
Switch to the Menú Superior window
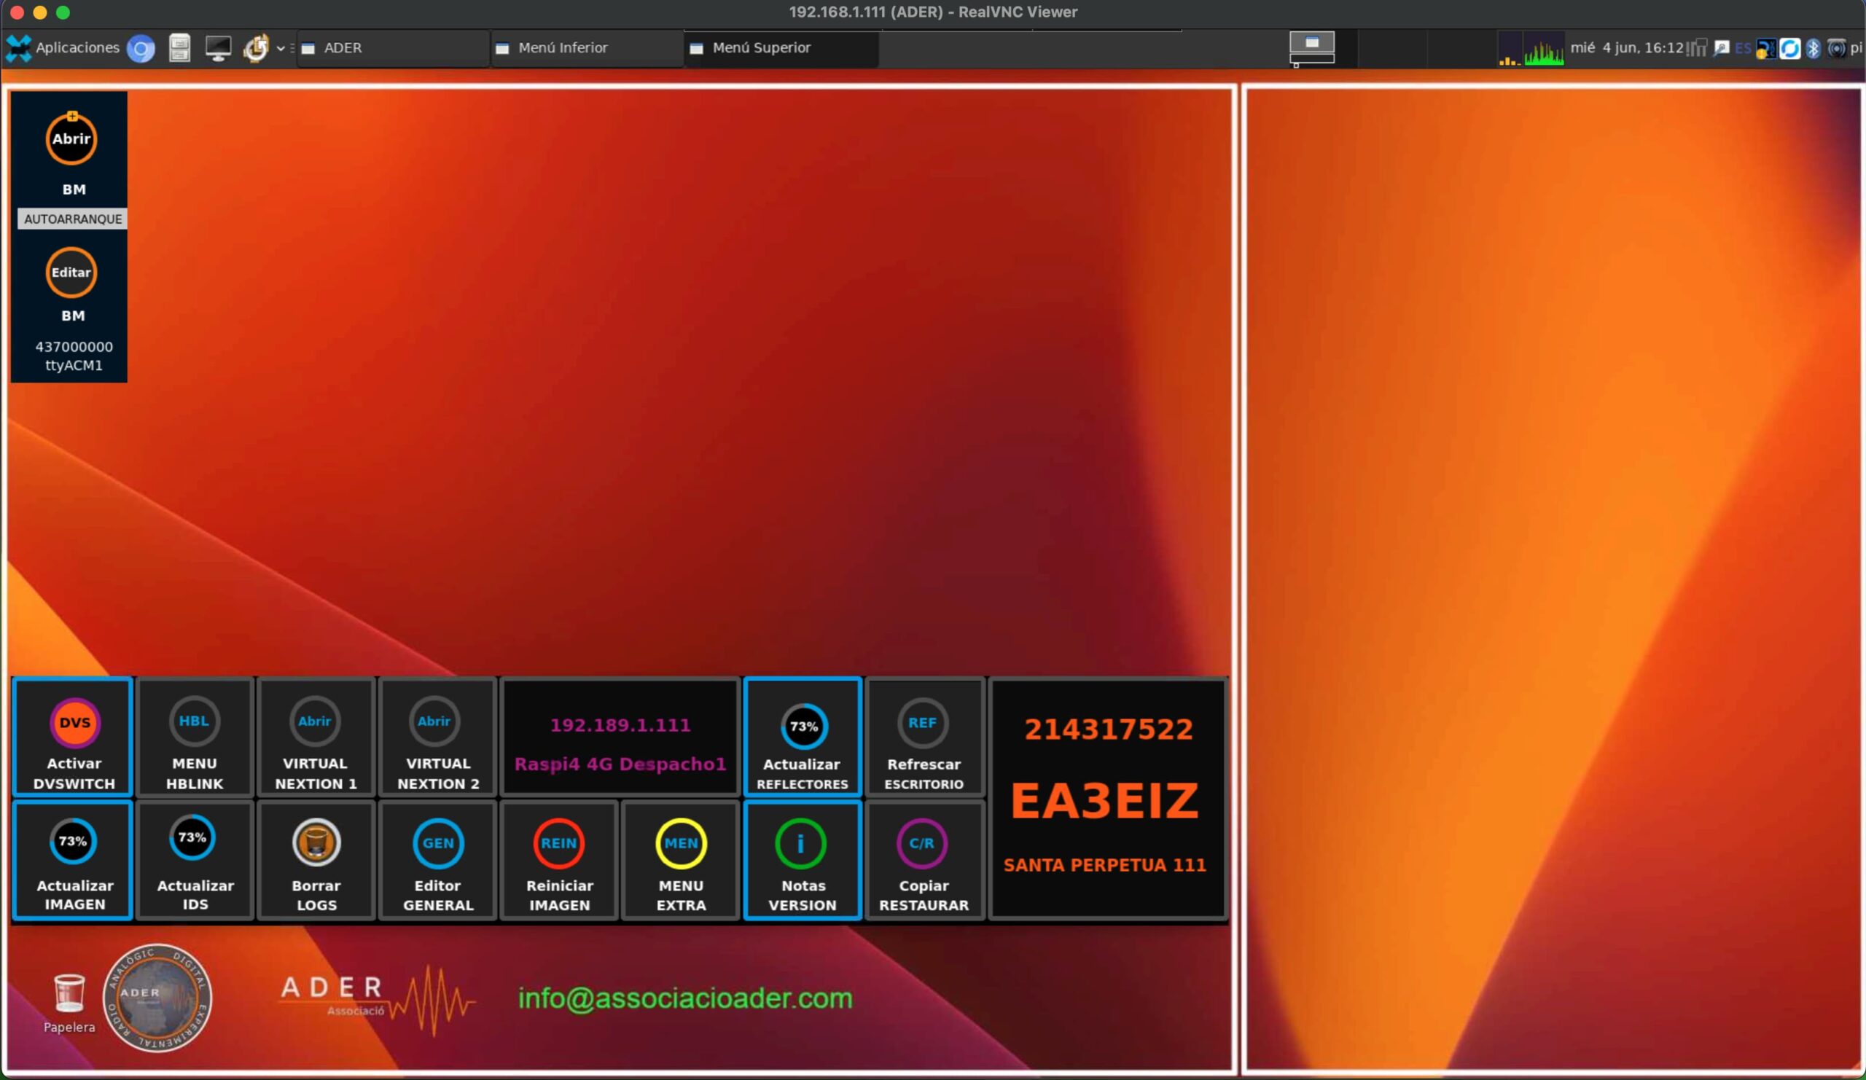[x=781, y=48]
